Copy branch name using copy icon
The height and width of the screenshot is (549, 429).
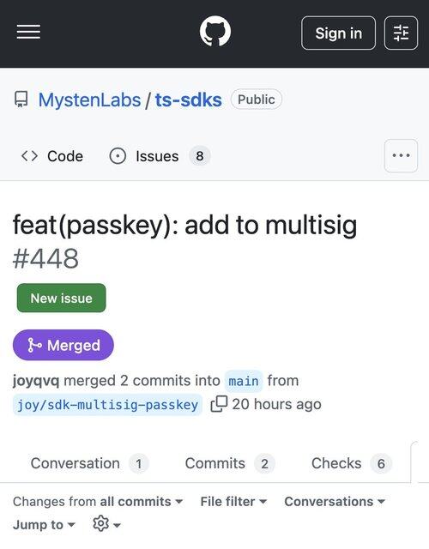pyautogui.click(x=219, y=404)
